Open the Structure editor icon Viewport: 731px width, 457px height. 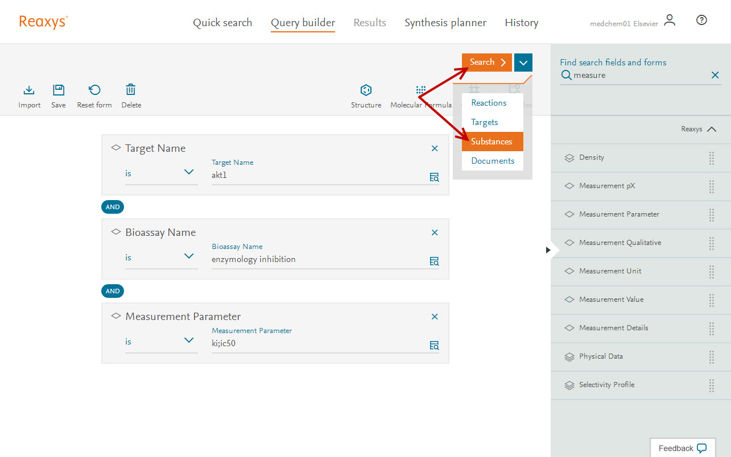click(x=366, y=90)
